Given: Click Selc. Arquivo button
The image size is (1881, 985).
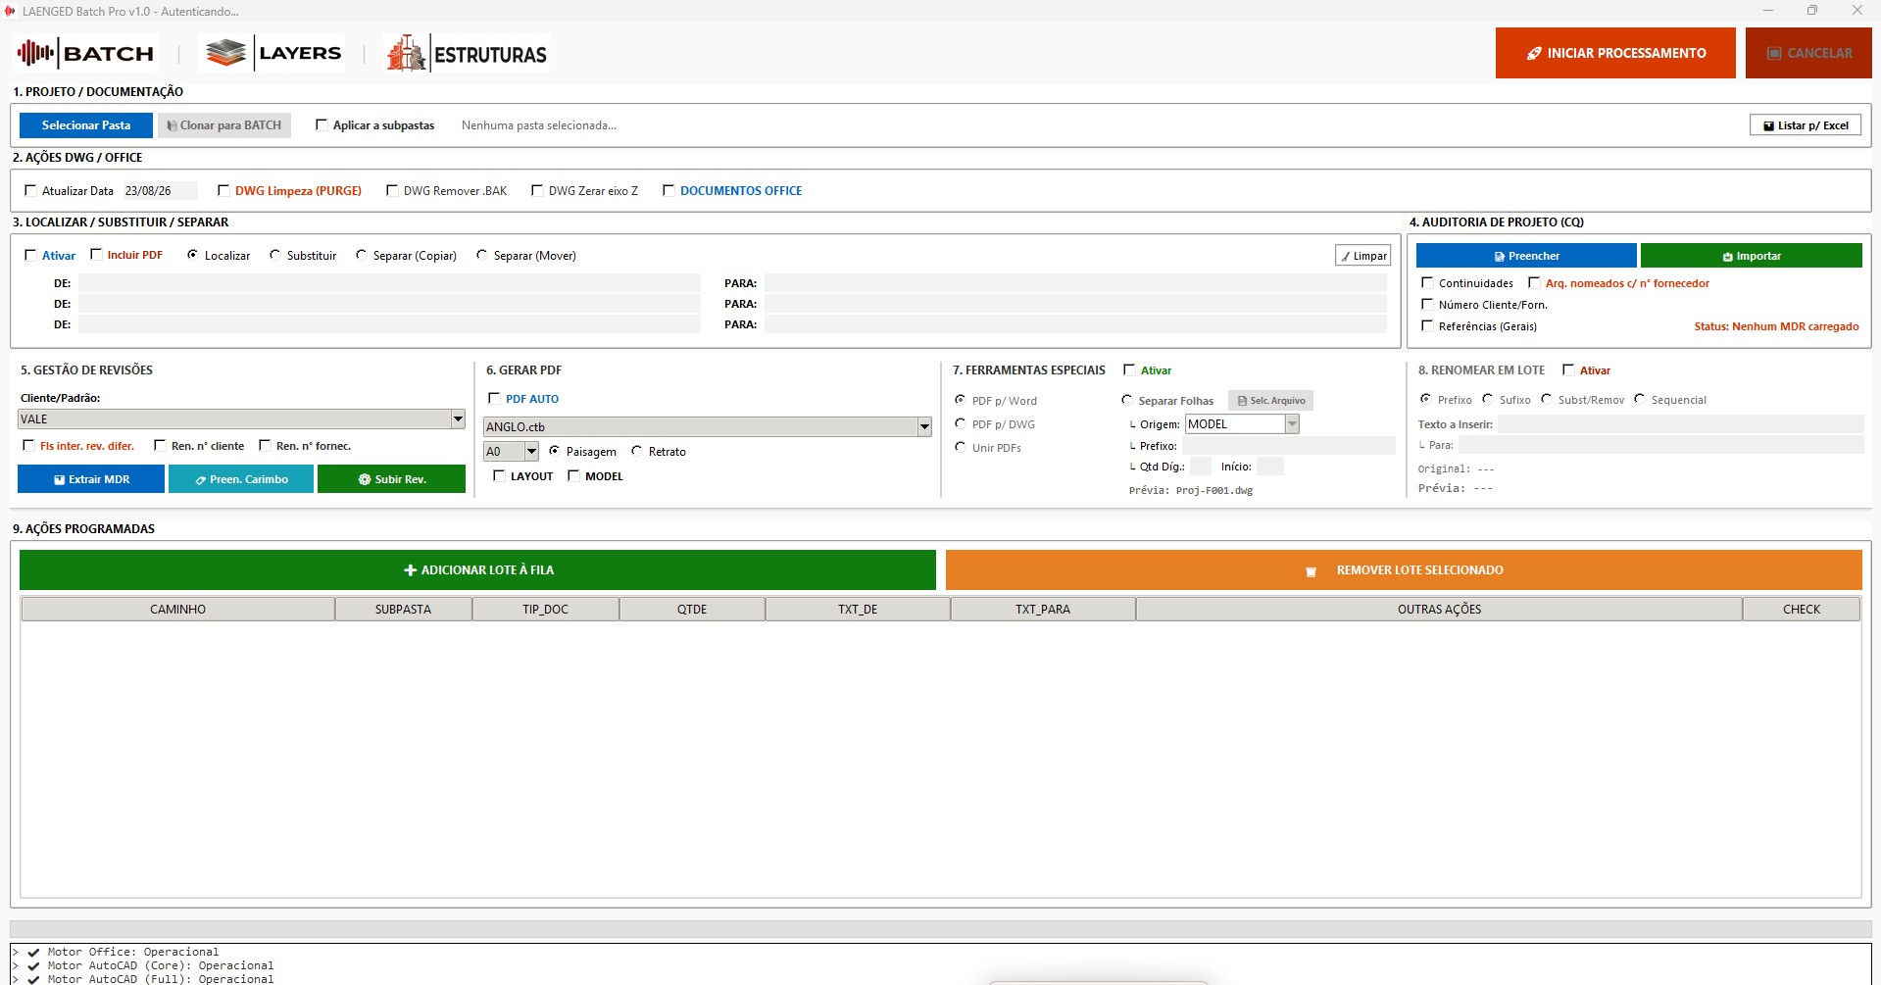Looking at the screenshot, I should (1270, 400).
